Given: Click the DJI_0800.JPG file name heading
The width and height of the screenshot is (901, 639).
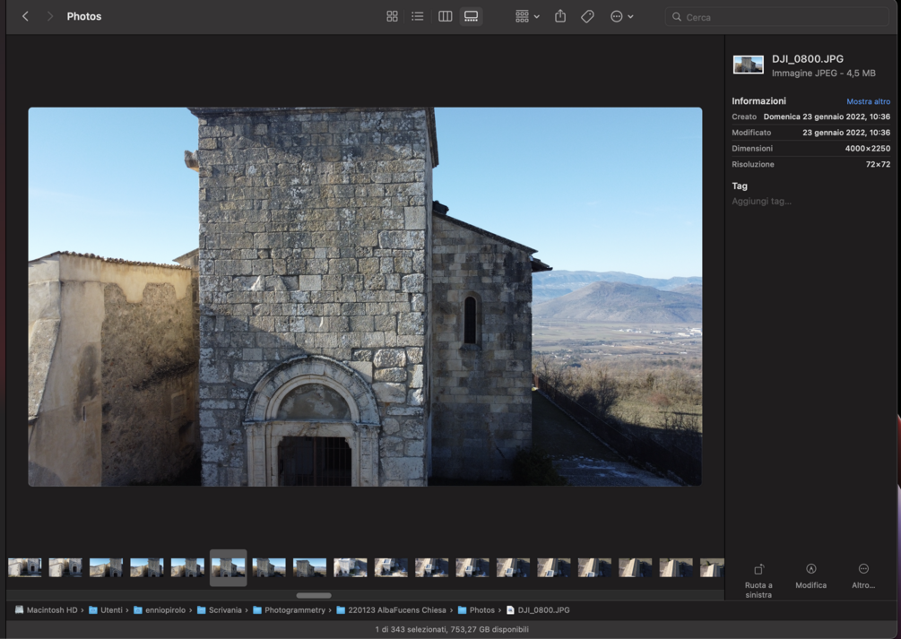Looking at the screenshot, I should tap(808, 58).
